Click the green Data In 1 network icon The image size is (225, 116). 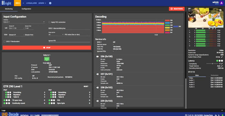(47, 59)
